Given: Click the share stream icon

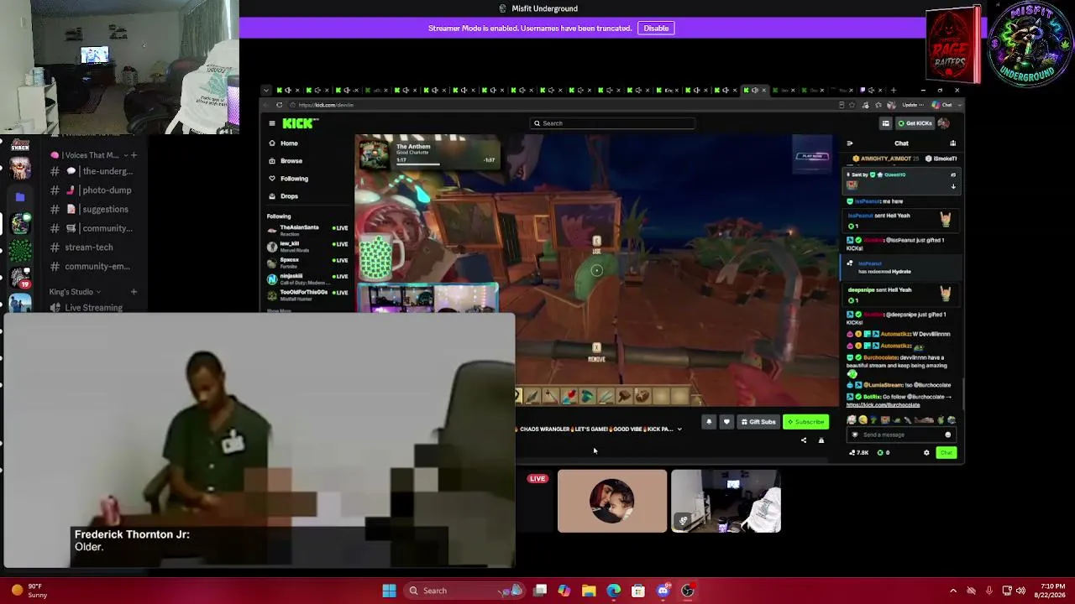Looking at the screenshot, I should coord(804,440).
